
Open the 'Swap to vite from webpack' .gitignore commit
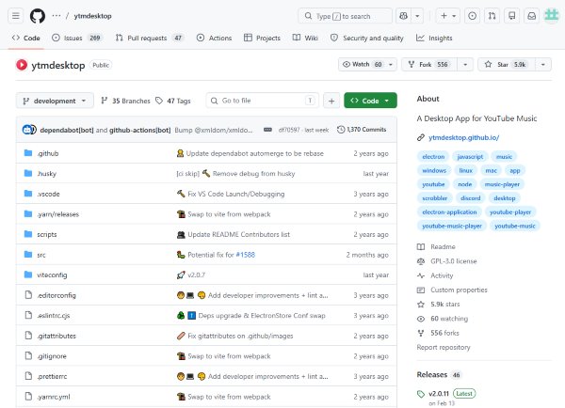[229, 356]
